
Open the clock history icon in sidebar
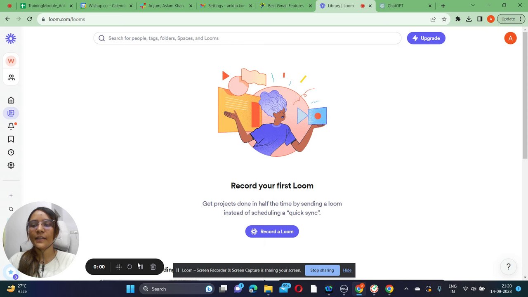point(11,152)
